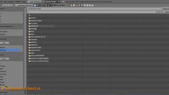This screenshot has width=169, height=95.
Task: Select the Skies folder
Action: coord(31,34)
